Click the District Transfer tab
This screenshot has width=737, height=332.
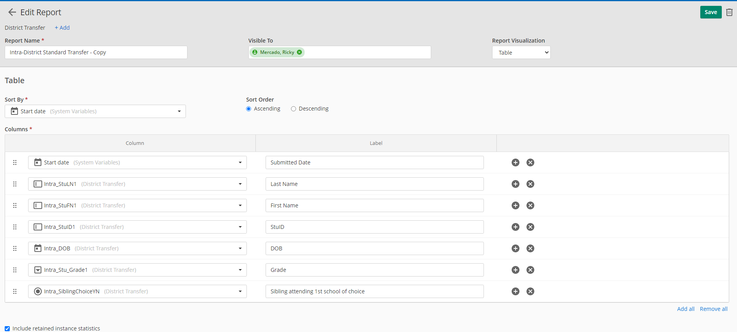[25, 28]
